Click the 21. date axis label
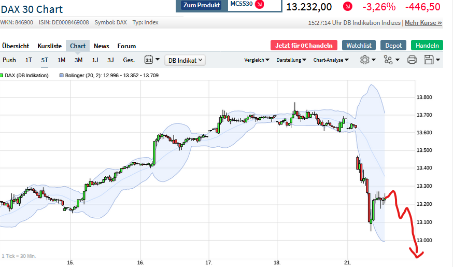This screenshot has width=453, height=267. pos(347,263)
